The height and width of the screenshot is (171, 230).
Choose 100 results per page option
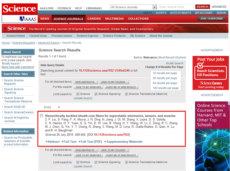[166, 88]
